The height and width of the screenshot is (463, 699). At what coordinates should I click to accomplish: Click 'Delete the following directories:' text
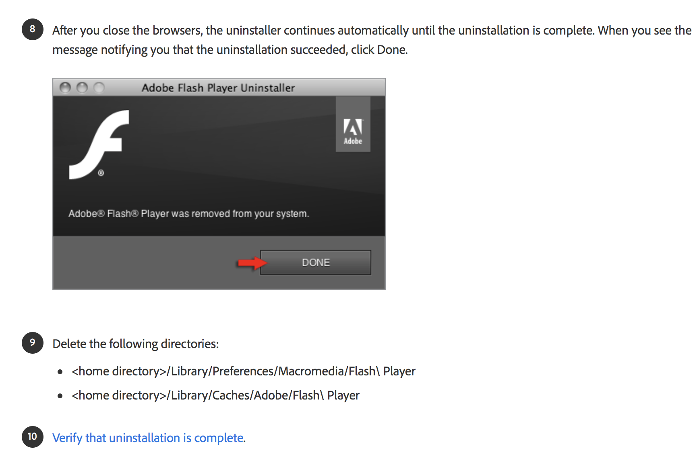[x=136, y=344]
